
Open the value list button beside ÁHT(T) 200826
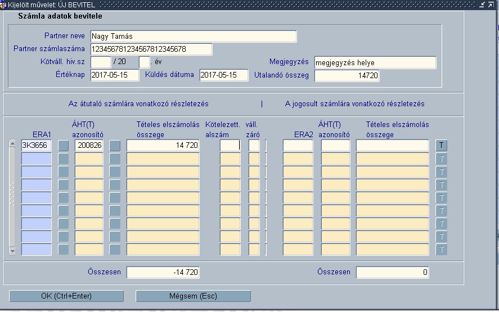point(115,146)
